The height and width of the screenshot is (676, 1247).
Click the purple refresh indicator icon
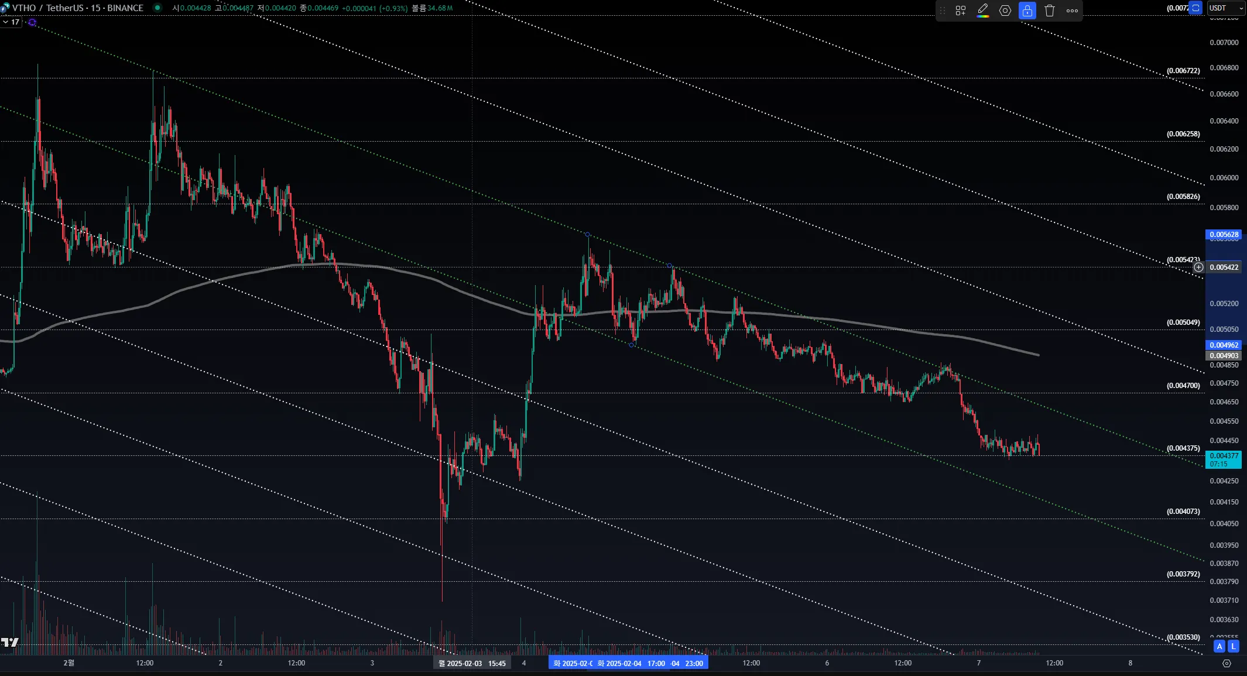(32, 22)
